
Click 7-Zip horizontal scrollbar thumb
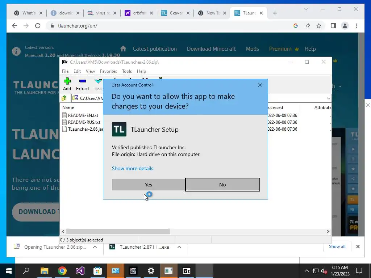tap(118, 231)
